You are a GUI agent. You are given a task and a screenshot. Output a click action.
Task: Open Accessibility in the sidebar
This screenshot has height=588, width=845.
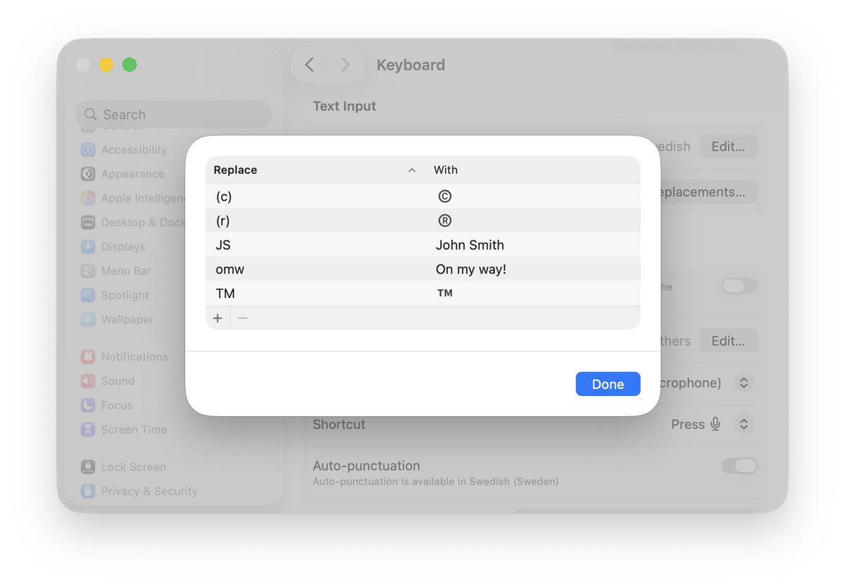124,150
